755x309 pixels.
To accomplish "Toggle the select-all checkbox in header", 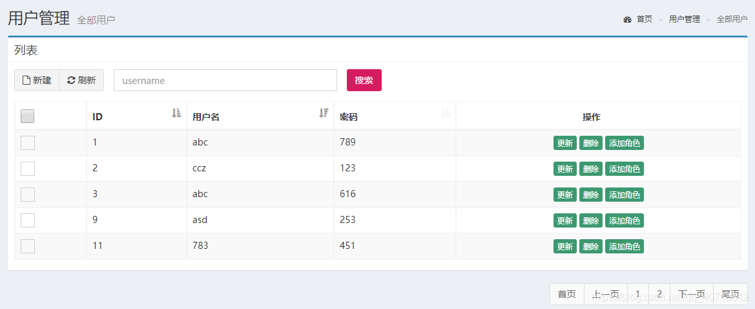I will pyautogui.click(x=28, y=116).
